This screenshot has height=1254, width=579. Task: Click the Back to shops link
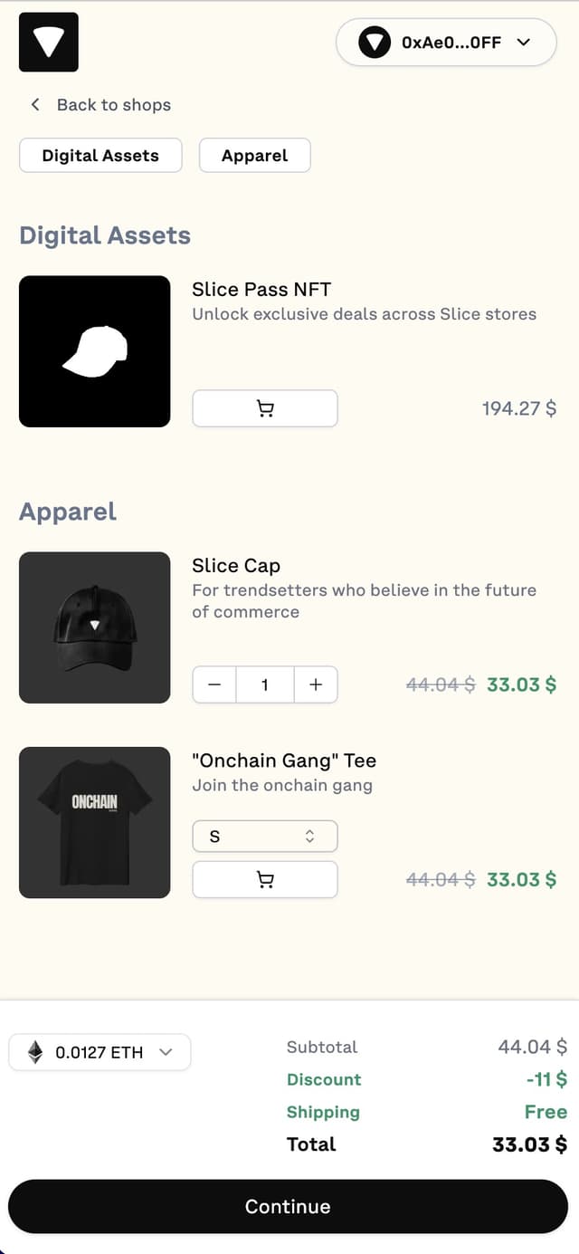[x=113, y=105]
